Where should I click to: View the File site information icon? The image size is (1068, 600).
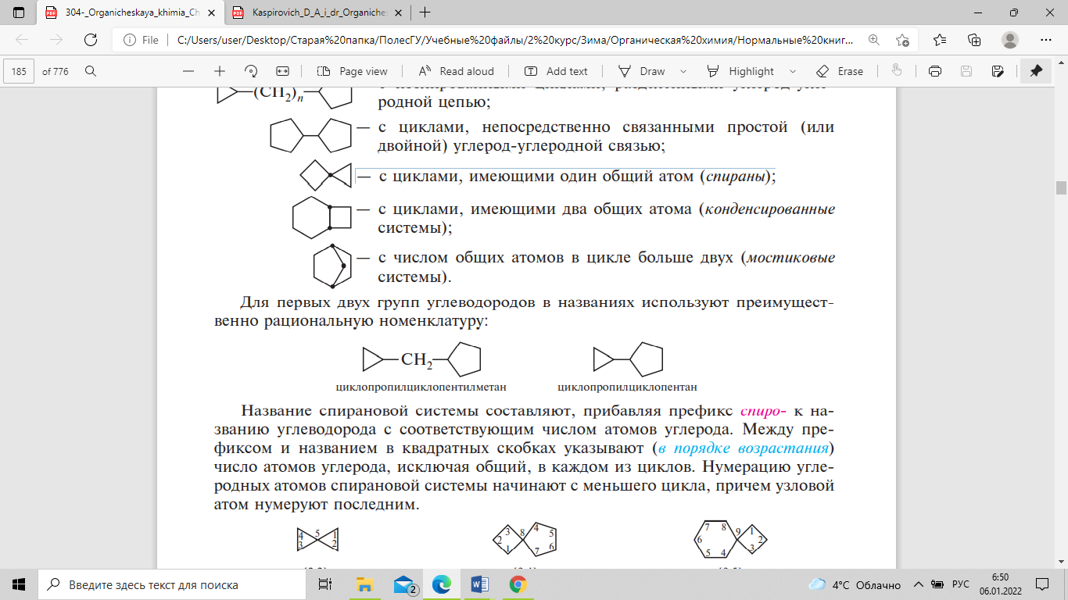pyautogui.click(x=142, y=40)
